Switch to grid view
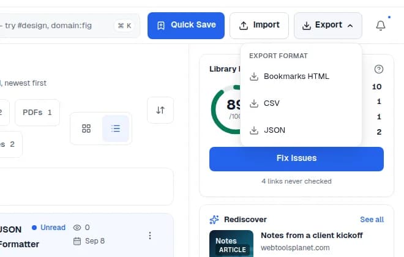 [x=86, y=128]
